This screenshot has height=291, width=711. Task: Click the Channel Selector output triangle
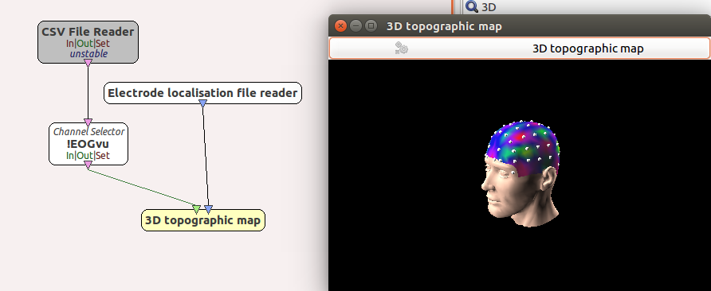(88, 165)
